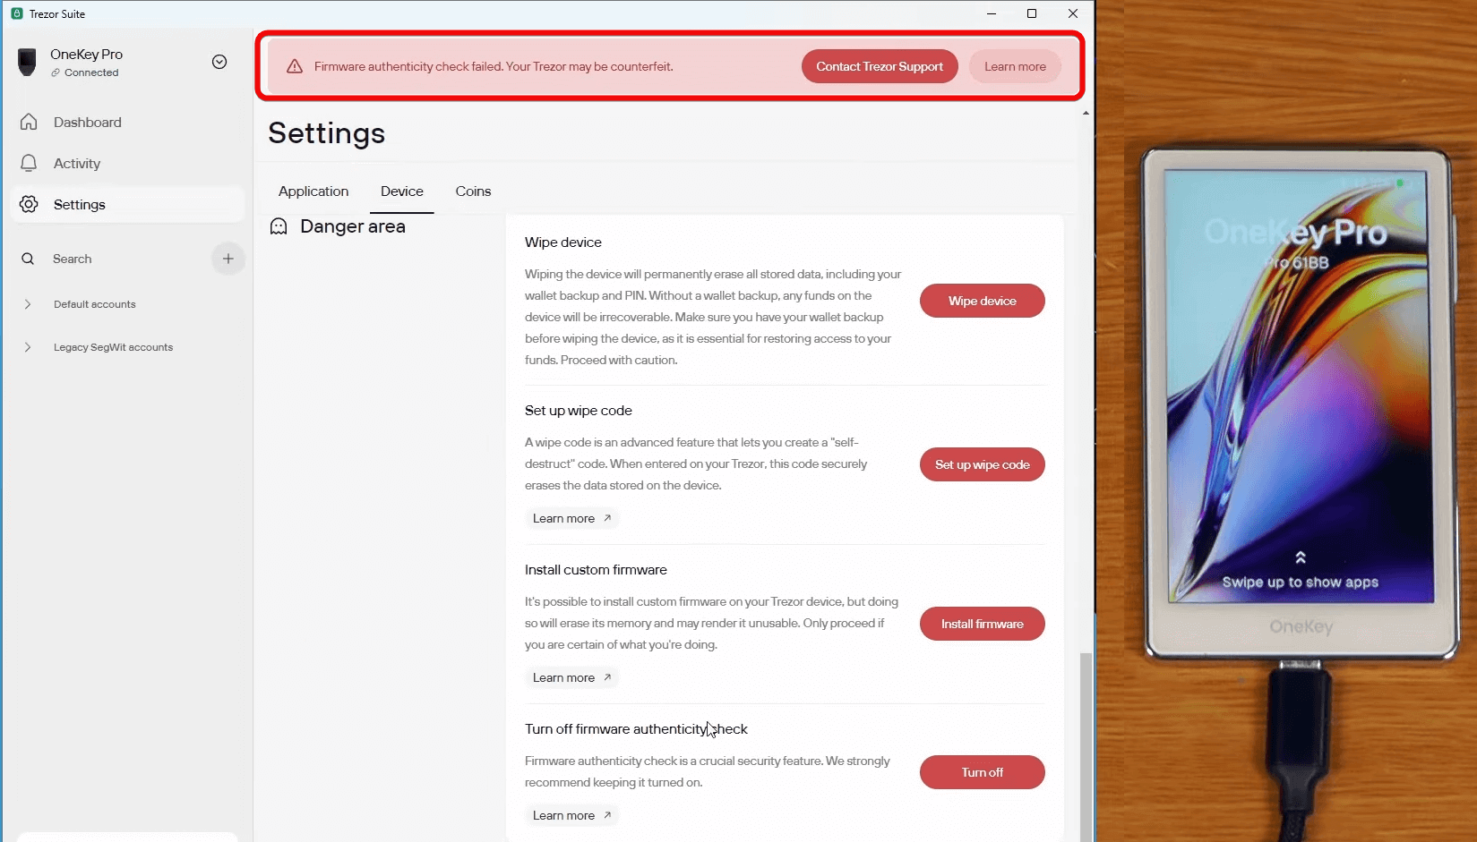Image resolution: width=1477 pixels, height=842 pixels.
Task: Expand Default accounts section
Action: click(28, 304)
